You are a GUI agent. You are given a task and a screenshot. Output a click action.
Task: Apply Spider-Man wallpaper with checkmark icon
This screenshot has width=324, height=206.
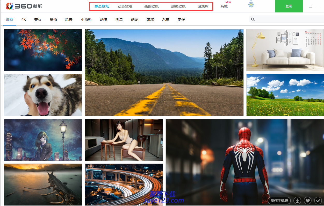tap(318, 200)
